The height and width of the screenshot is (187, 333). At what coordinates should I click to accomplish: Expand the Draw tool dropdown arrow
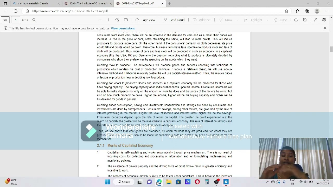237,20
